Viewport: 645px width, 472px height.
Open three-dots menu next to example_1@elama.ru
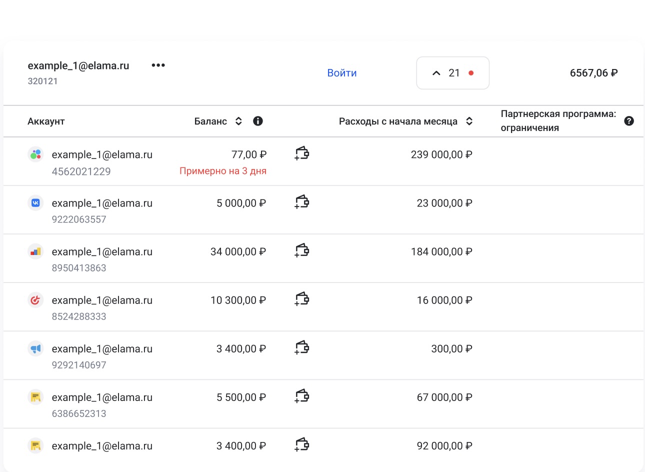pyautogui.click(x=158, y=65)
